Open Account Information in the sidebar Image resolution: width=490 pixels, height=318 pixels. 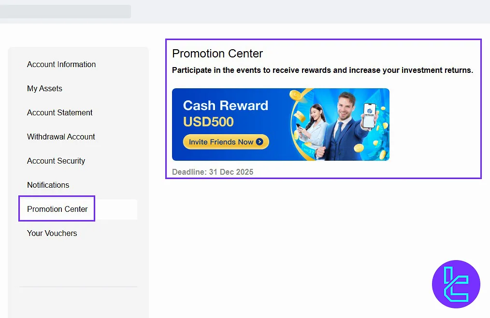(61, 64)
